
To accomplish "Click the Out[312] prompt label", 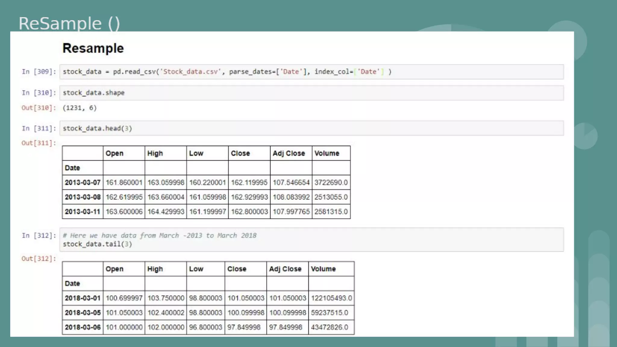I will (x=39, y=258).
